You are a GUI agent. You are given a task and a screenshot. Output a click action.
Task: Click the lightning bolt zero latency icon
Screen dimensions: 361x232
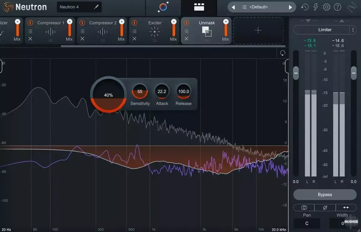316,7
